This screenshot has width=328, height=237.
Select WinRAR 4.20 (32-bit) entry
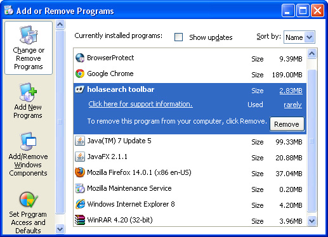coord(190,220)
